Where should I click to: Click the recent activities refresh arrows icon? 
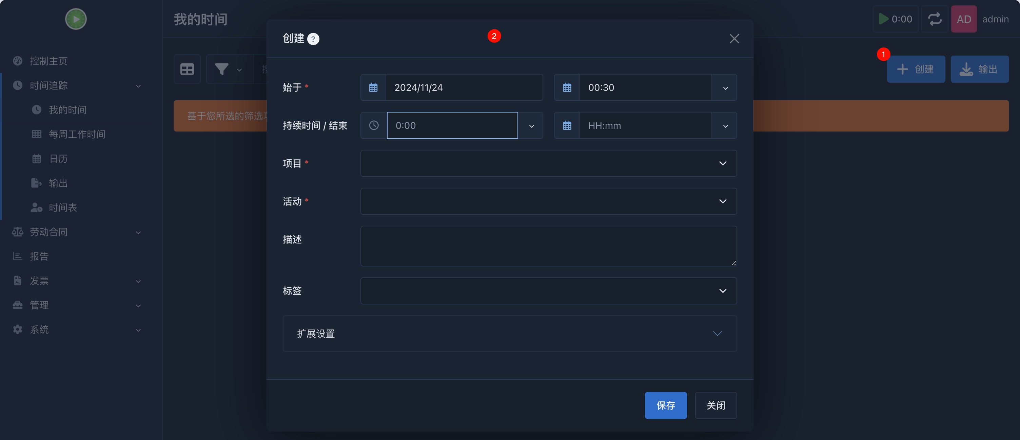click(935, 19)
